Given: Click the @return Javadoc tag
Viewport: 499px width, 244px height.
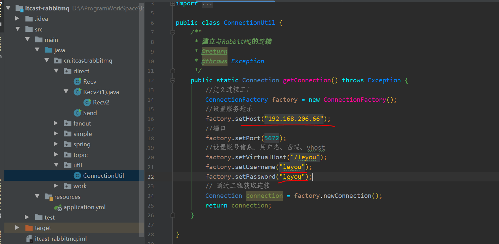Looking at the screenshot, I should 214,52.
